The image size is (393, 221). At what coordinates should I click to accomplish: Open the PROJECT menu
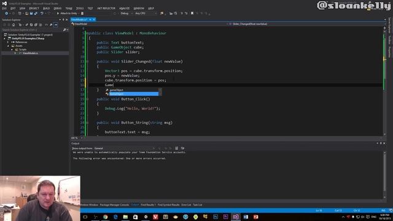click(x=34, y=8)
